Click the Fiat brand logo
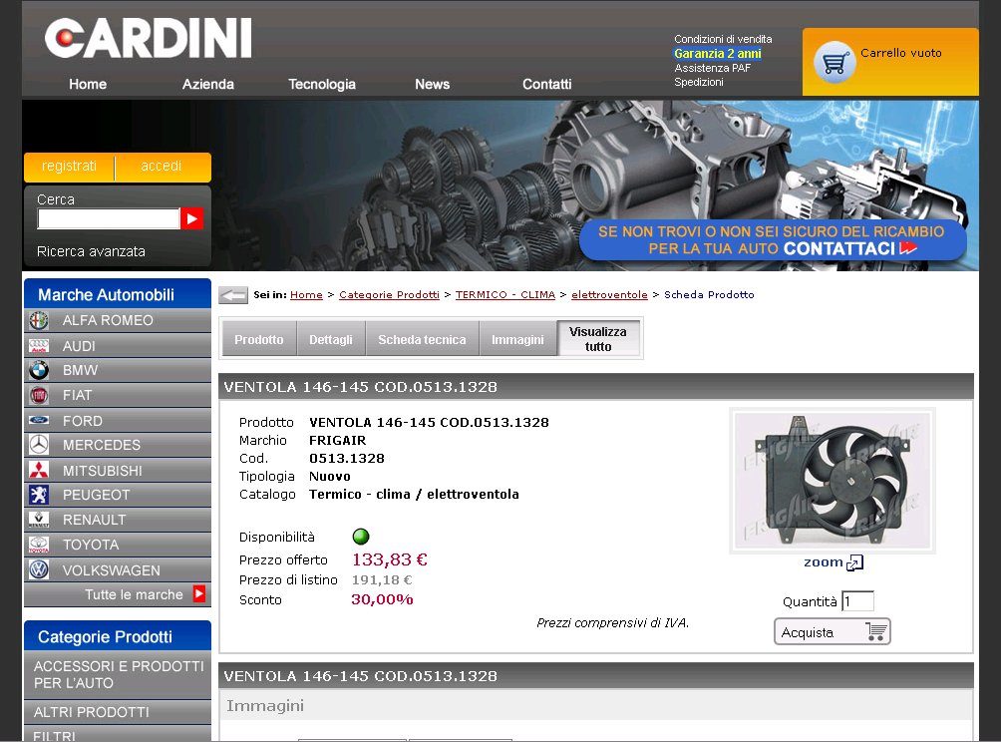Image resolution: width=1001 pixels, height=742 pixels. point(39,395)
